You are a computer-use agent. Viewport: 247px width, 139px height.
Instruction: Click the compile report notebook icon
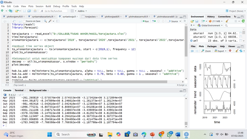(x=58, y=21)
